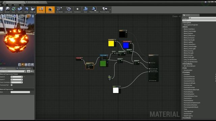
Task: Click the Substance toolbar icon
Action: coord(77,10)
